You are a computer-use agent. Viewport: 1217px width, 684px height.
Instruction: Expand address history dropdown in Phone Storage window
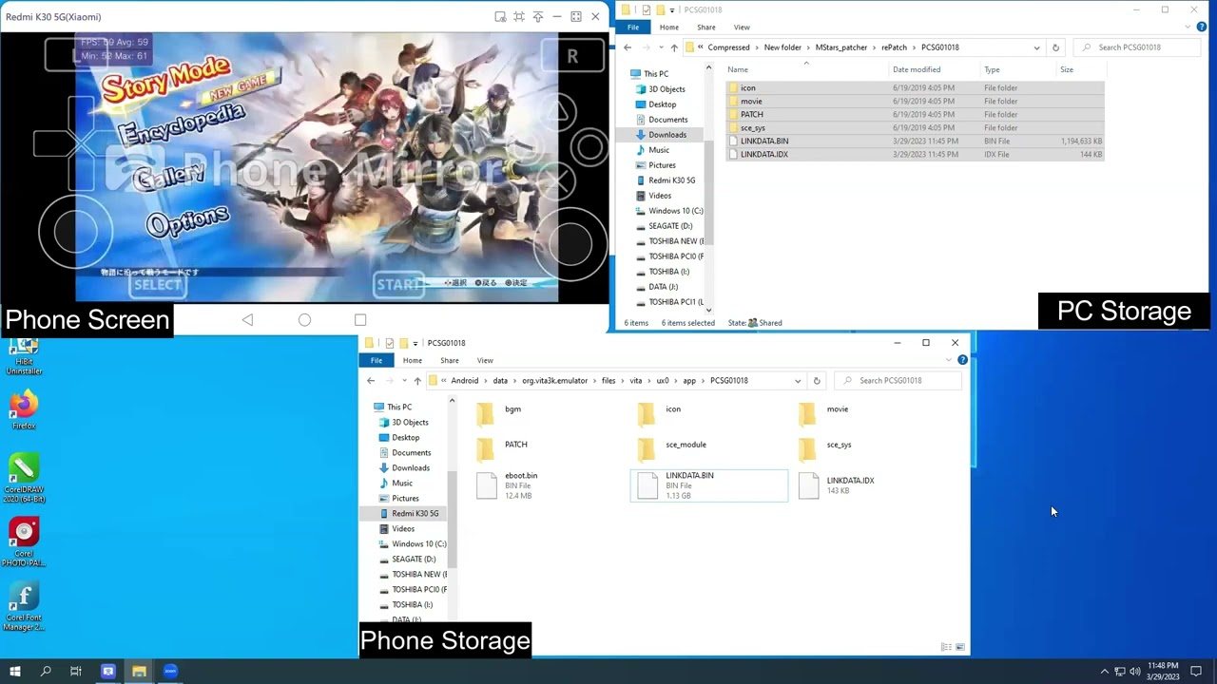798,381
